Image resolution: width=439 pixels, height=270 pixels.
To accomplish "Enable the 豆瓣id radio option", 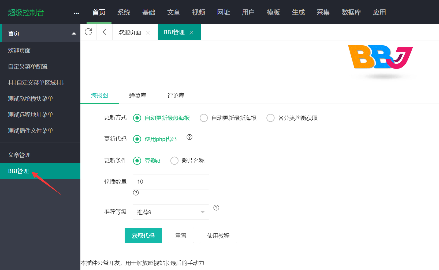I will click(137, 161).
